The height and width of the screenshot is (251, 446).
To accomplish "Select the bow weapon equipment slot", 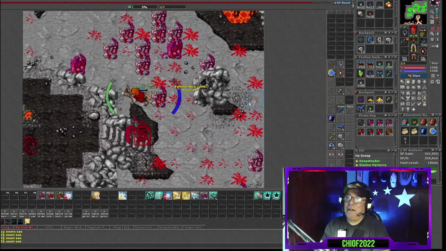I will [x=405, y=42].
